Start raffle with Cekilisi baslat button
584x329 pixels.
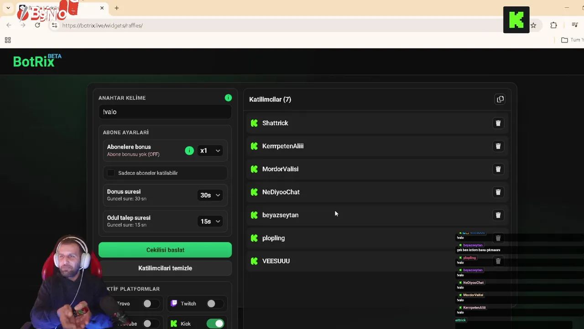coord(165,250)
